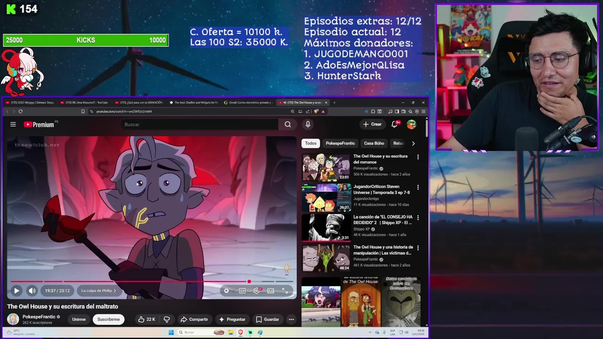Go back with the browser back arrow
Viewport: 603px width, 339px height.
point(7,112)
